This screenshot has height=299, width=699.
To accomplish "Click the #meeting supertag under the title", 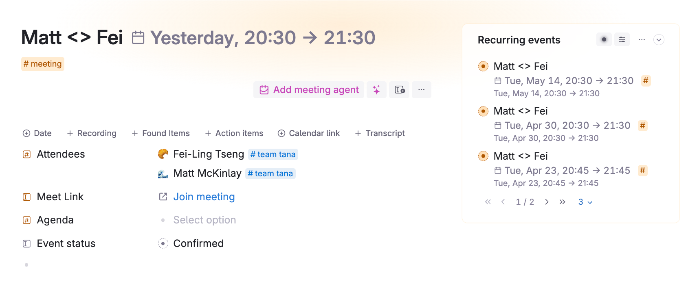I will pyautogui.click(x=43, y=64).
